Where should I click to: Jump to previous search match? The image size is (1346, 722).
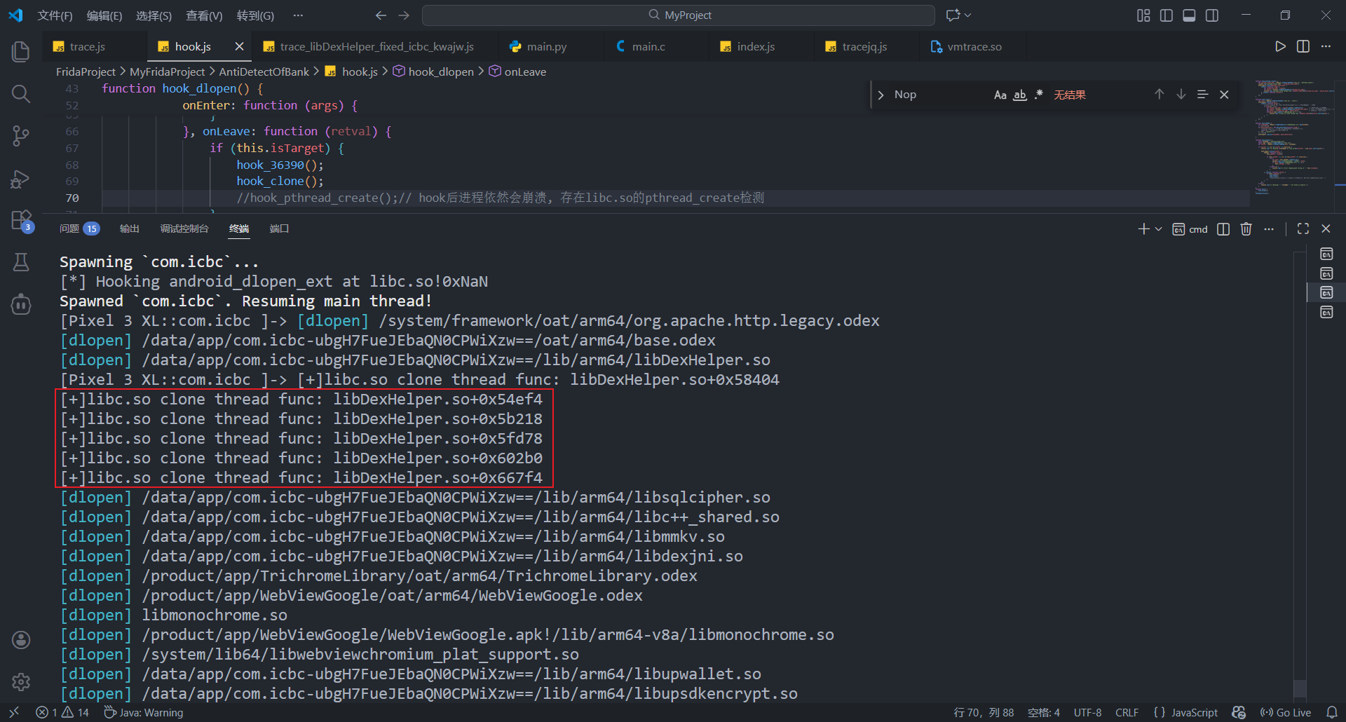(1160, 95)
